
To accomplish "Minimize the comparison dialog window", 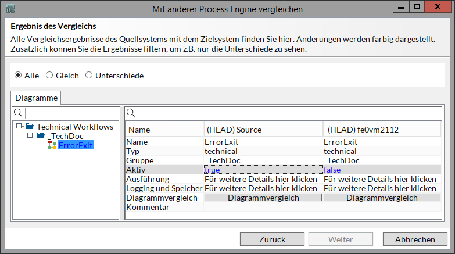I will [x=401, y=6].
